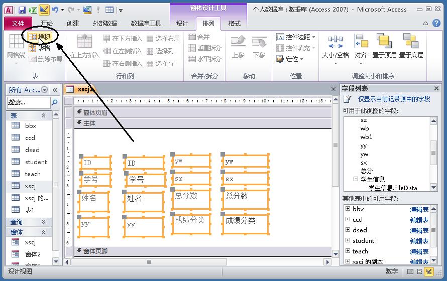Click the Undo icon in quick access toolbar
Screen dimensions: 447x281
pos(55,10)
